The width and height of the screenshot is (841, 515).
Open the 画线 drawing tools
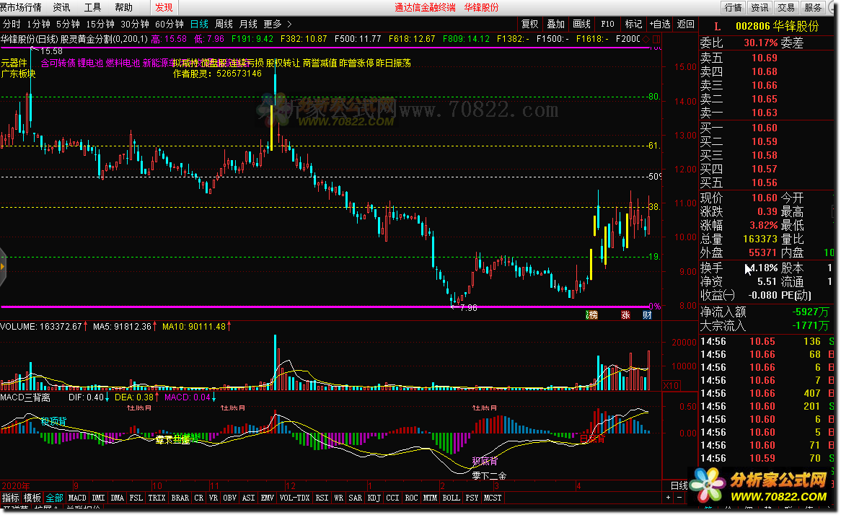click(582, 24)
